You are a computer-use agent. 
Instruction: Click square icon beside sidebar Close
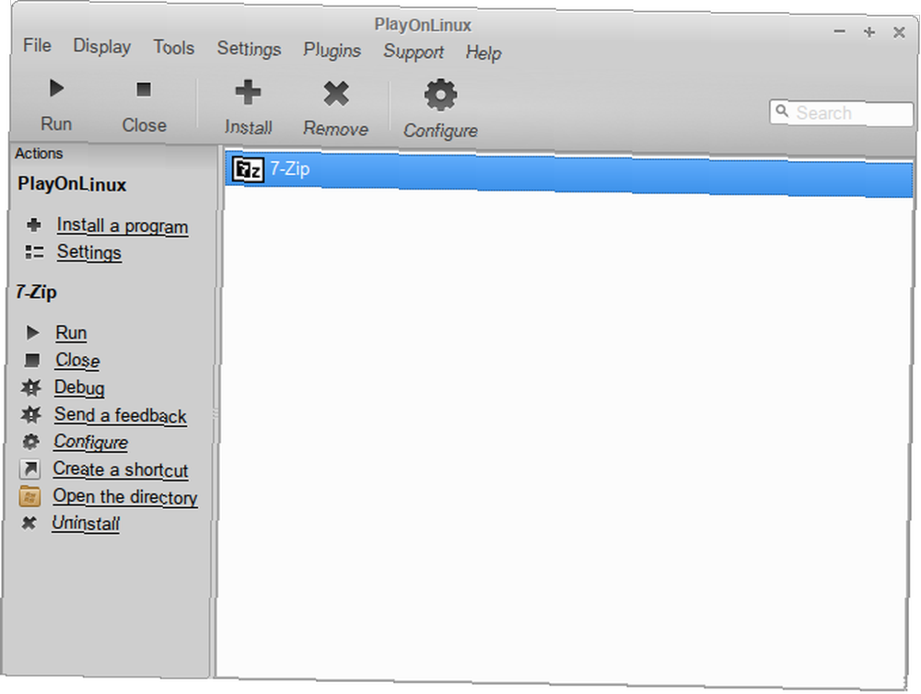pyautogui.click(x=31, y=359)
